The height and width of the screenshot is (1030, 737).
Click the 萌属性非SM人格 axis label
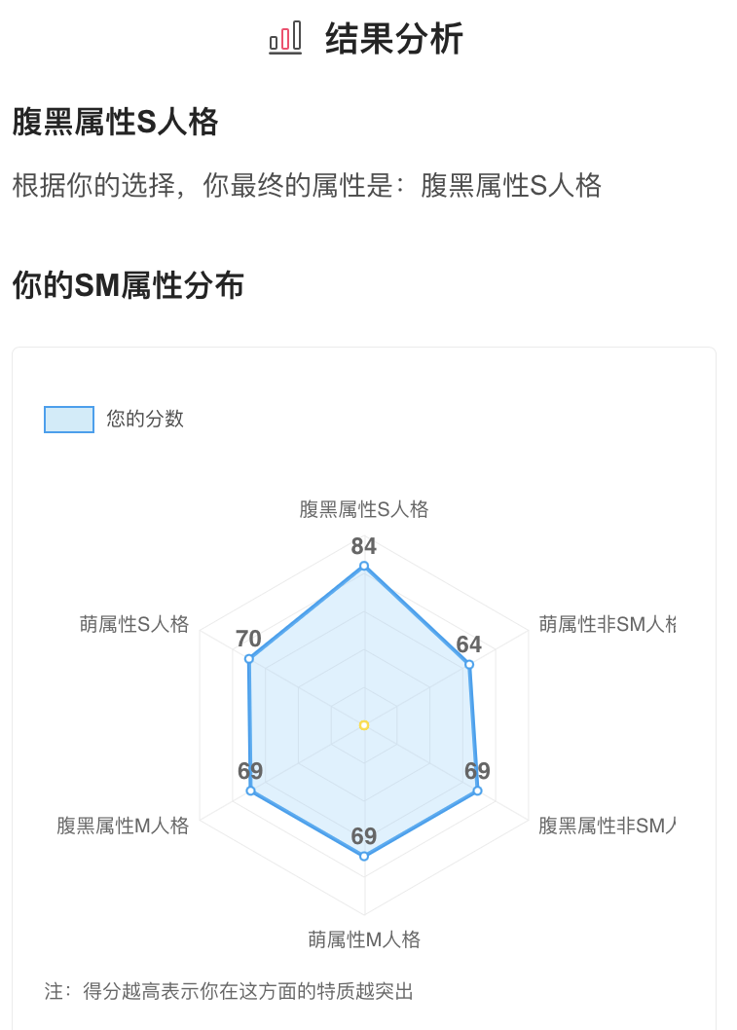point(607,623)
